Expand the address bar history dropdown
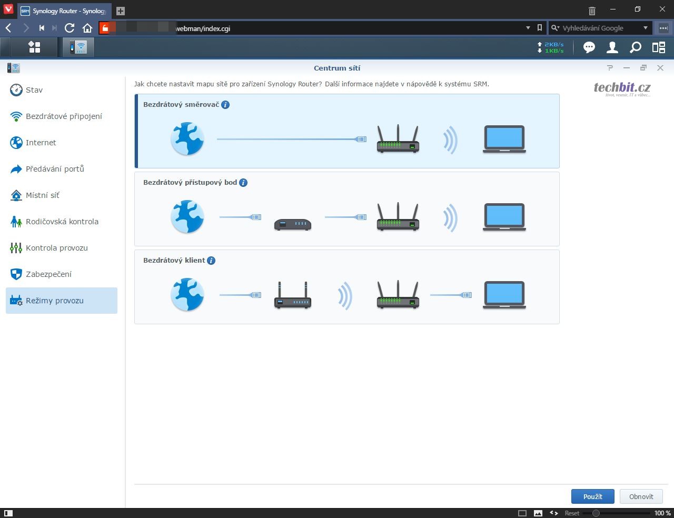 528,28
